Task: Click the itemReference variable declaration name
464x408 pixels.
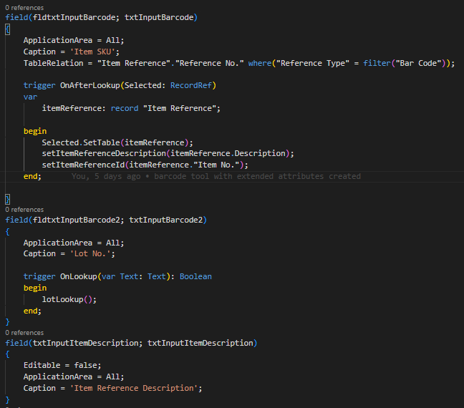Action: pos(72,108)
